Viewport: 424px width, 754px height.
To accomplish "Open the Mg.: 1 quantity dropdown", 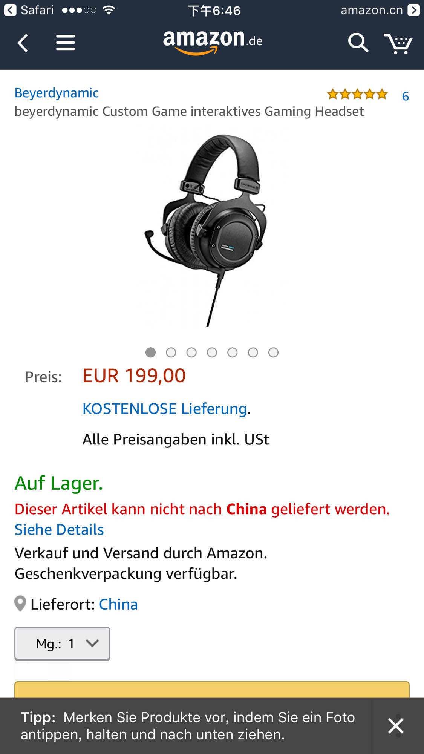I will [x=62, y=644].
